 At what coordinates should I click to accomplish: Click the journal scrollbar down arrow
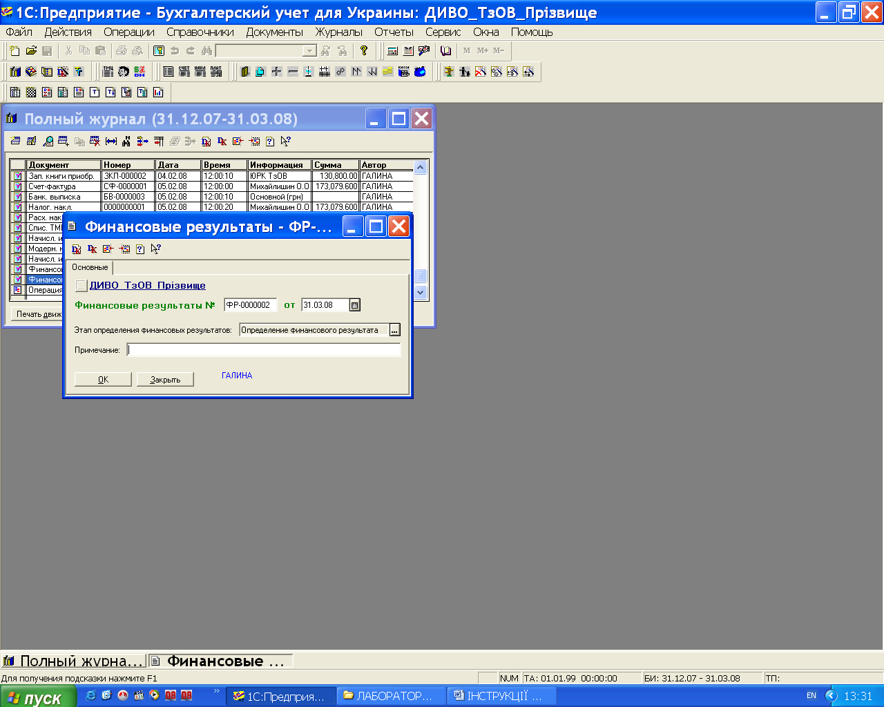click(421, 292)
